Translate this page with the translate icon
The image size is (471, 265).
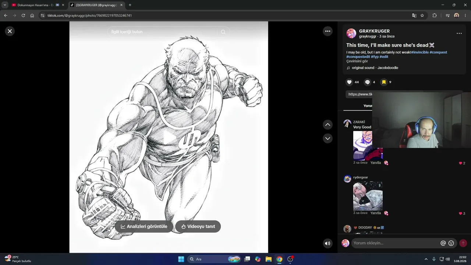[414, 15]
